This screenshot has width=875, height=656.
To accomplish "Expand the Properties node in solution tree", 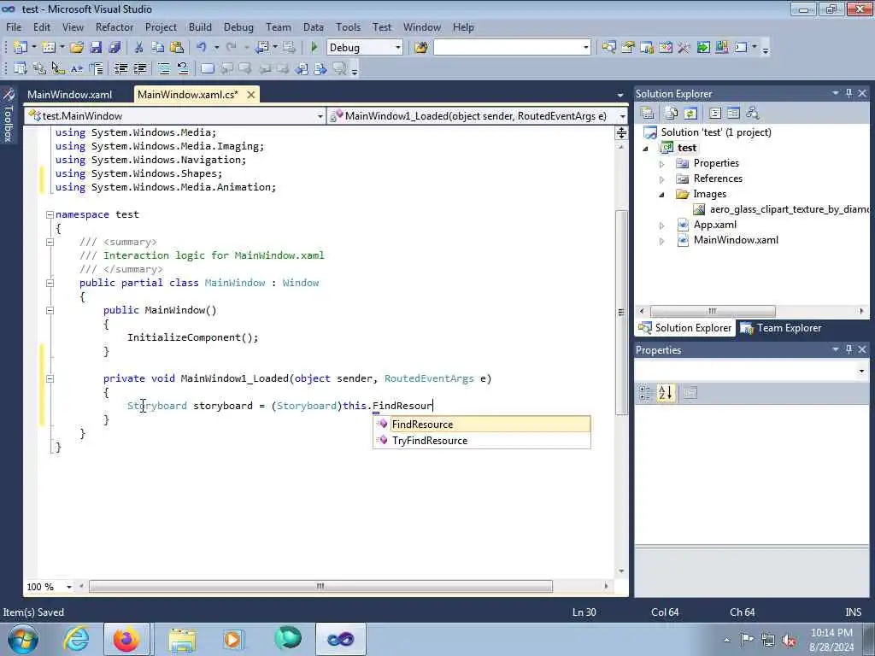I will click(662, 164).
